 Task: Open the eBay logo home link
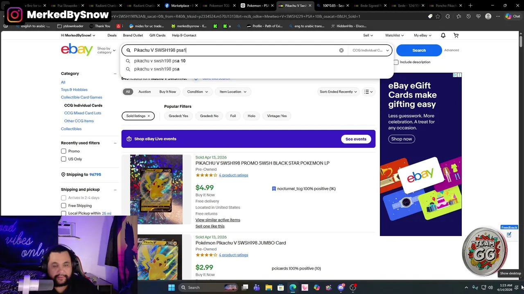(77, 50)
